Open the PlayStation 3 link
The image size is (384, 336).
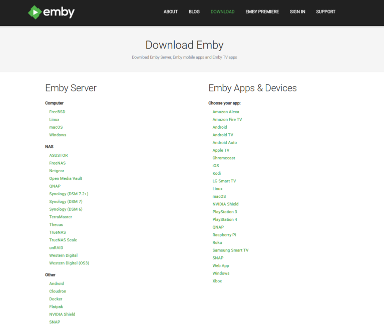point(225,212)
